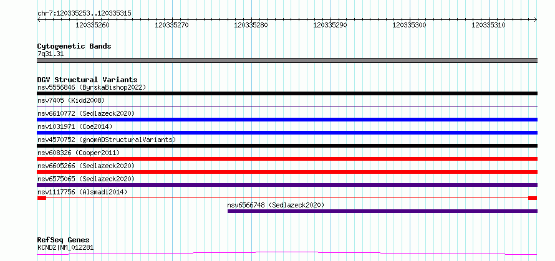Click ruler position label 120335300

(410, 25)
